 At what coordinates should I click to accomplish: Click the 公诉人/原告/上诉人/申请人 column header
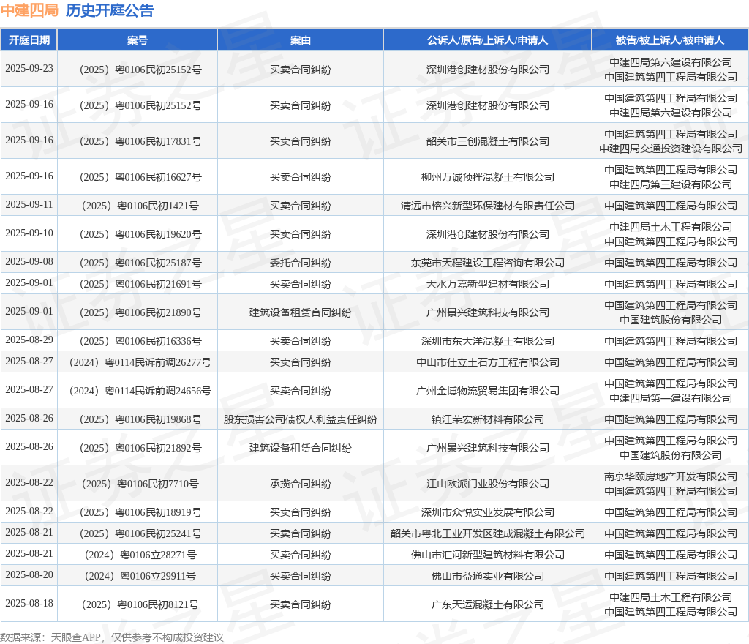488,40
